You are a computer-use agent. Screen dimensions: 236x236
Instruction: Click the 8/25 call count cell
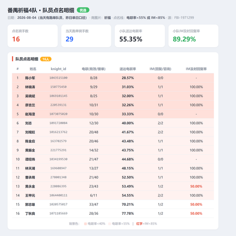[93, 96]
